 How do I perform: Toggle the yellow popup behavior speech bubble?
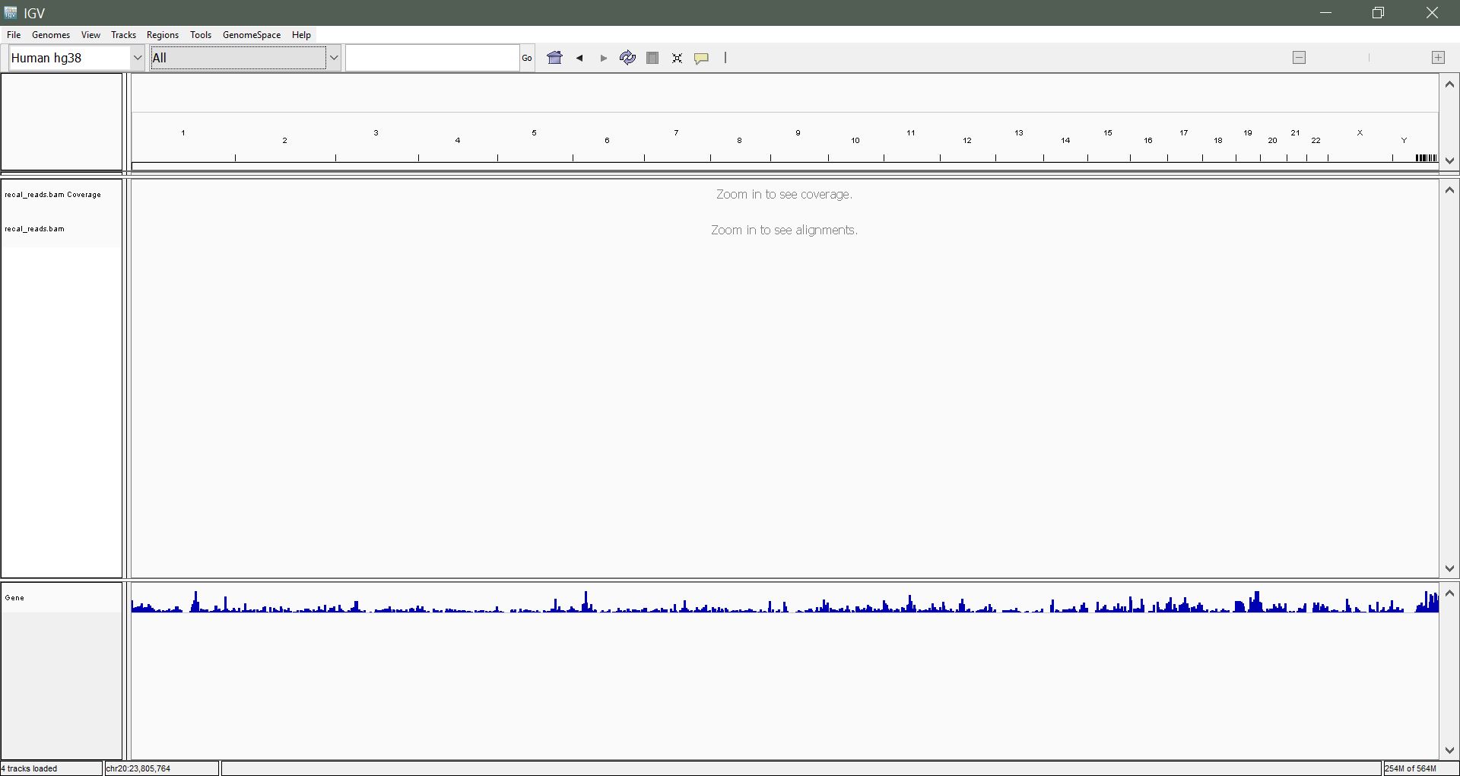tap(702, 58)
